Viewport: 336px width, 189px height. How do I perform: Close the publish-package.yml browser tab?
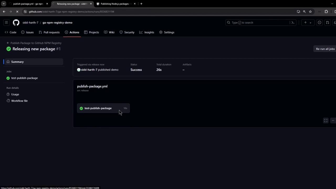[x=47, y=4]
